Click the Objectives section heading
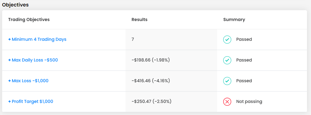 15,5
